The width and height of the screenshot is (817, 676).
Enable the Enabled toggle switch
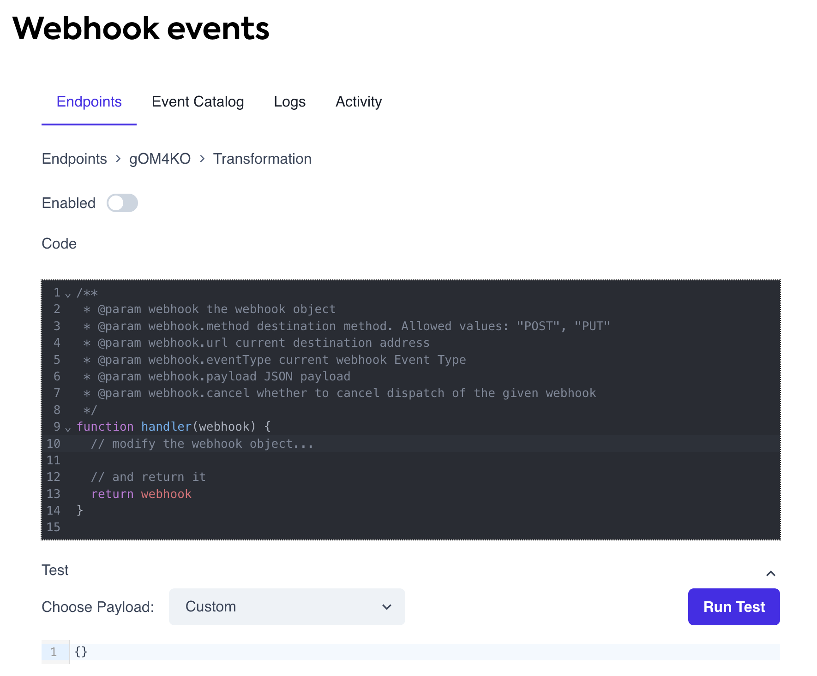click(x=122, y=203)
